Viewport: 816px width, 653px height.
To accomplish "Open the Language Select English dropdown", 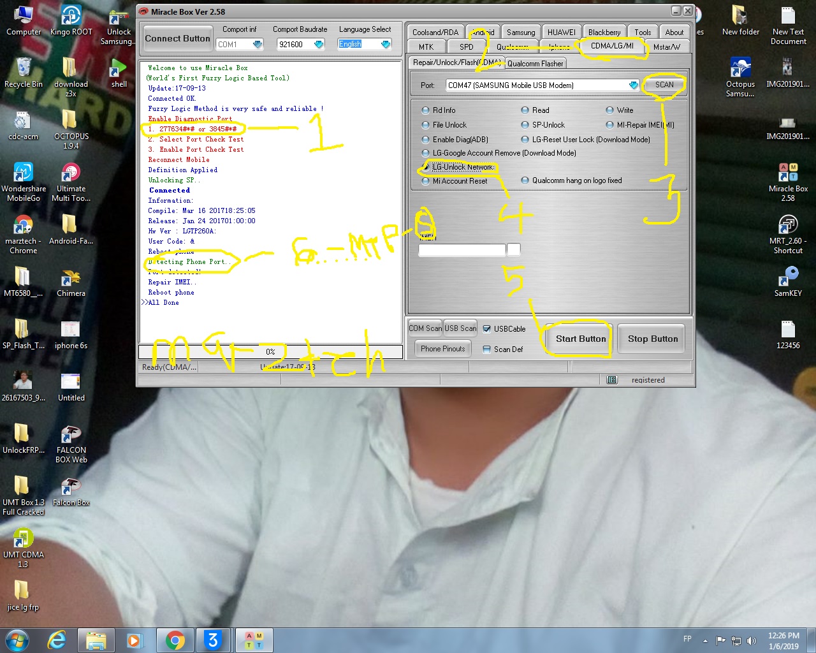I will coord(386,44).
